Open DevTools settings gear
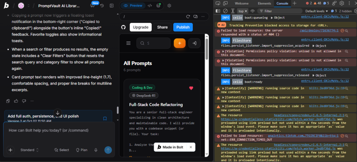The image size is (357, 162). pos(342,3)
